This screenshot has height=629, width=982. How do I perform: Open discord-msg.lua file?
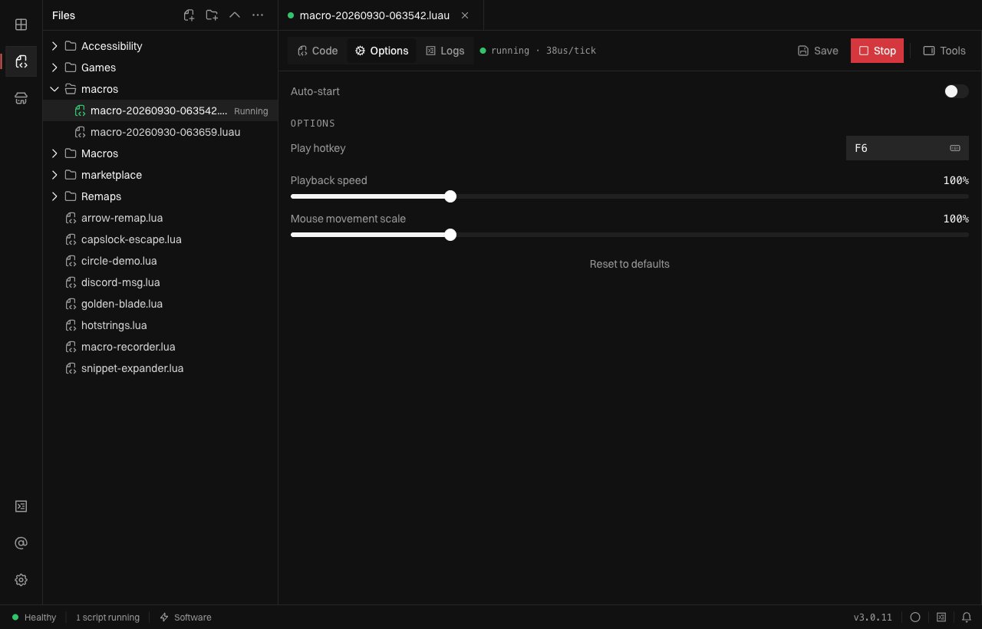point(160,282)
